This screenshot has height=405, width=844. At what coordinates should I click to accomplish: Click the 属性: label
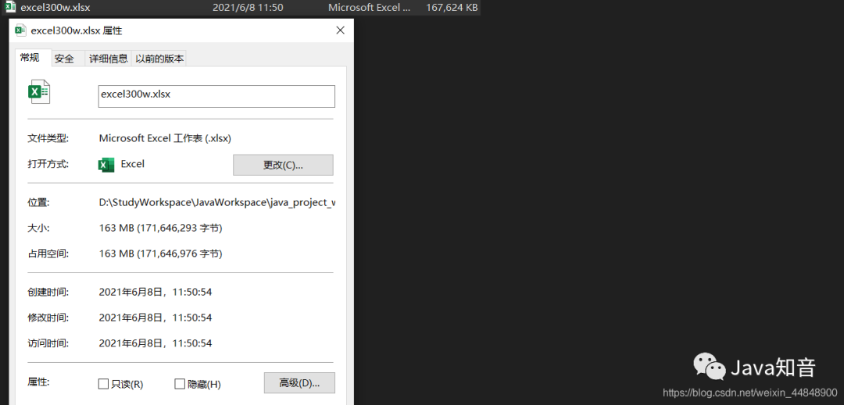tap(38, 382)
